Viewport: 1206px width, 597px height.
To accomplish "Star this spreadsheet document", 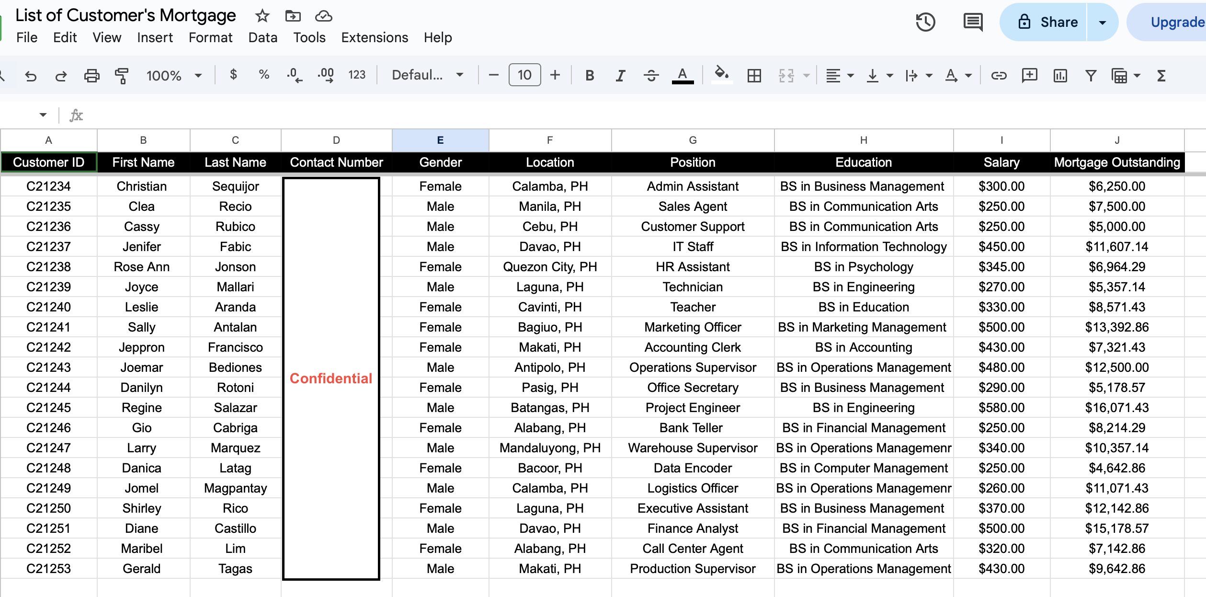I will (x=262, y=16).
